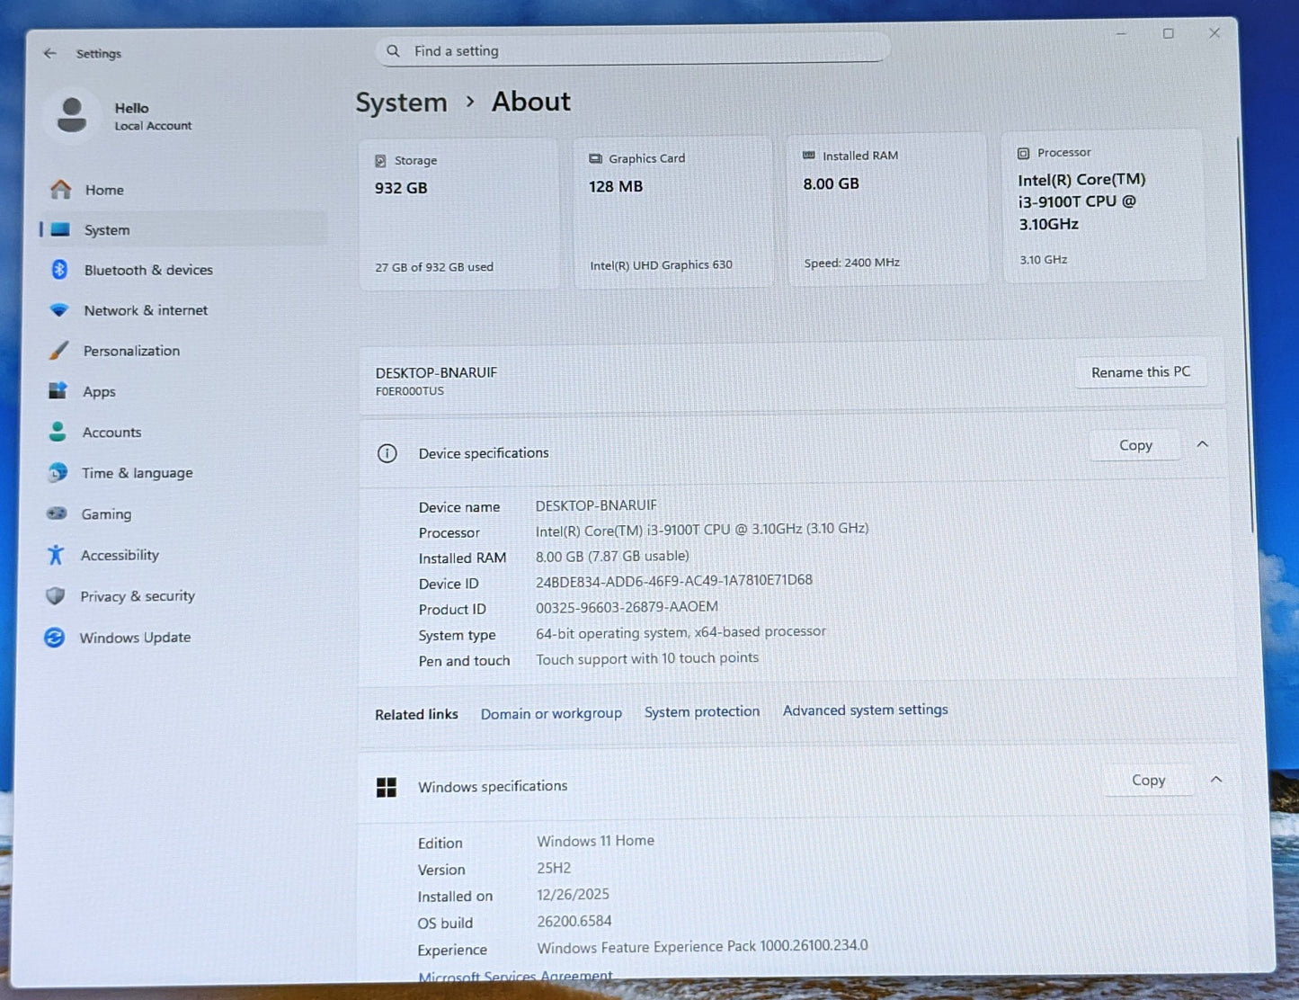
Task: Click the Windows Update sync icon
Action: [55, 638]
